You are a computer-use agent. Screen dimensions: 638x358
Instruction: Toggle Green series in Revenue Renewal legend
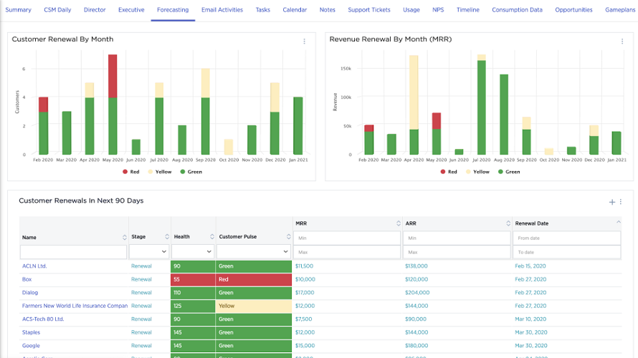[509, 172]
